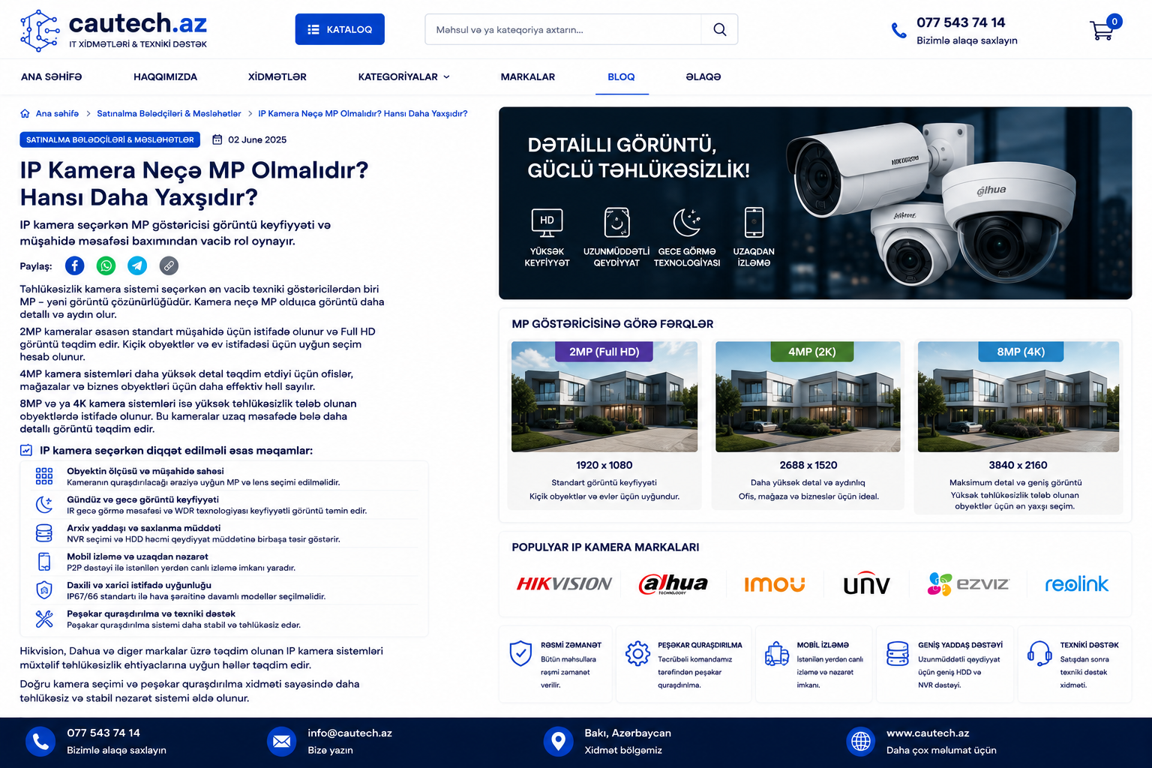Click 'Peşəkar quraşdırılma' tools icon
The image size is (1152, 768).
tap(44, 619)
